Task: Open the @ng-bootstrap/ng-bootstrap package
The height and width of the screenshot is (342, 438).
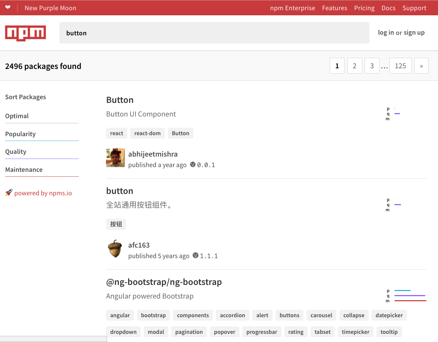Action: tap(164, 282)
